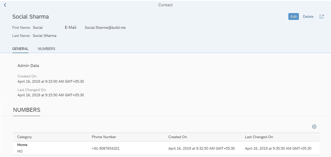Click the HO text under Home
Image resolution: width=331 pixels, height=157 pixels.
coord(20,151)
